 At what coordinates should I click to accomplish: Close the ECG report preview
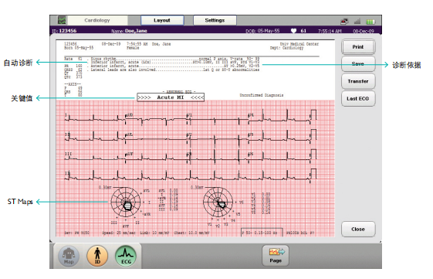point(358,230)
